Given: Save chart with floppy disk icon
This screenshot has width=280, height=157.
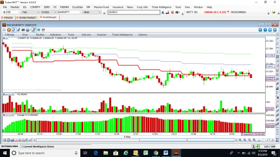Looking at the screenshot, I should tap(12, 140).
